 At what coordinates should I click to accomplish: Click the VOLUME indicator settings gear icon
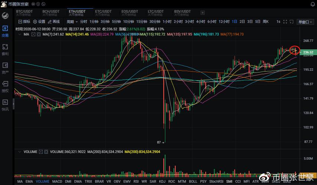point(41,152)
